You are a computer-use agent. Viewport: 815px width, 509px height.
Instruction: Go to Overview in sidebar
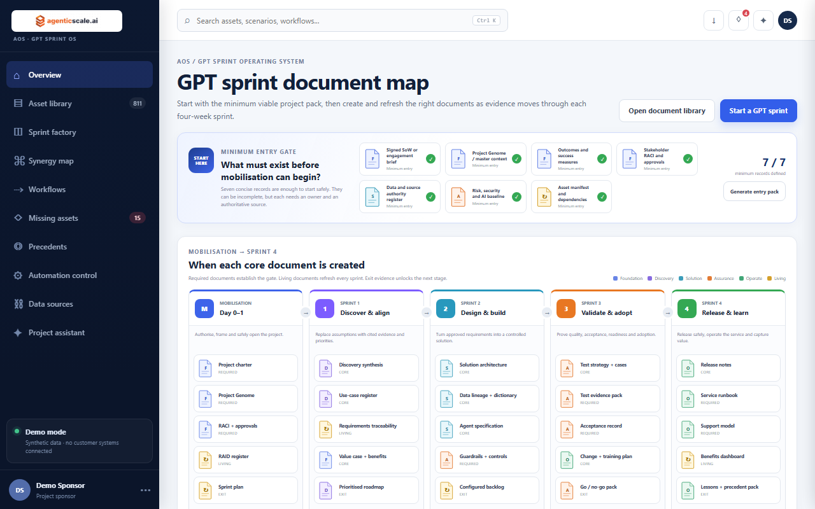click(x=80, y=74)
